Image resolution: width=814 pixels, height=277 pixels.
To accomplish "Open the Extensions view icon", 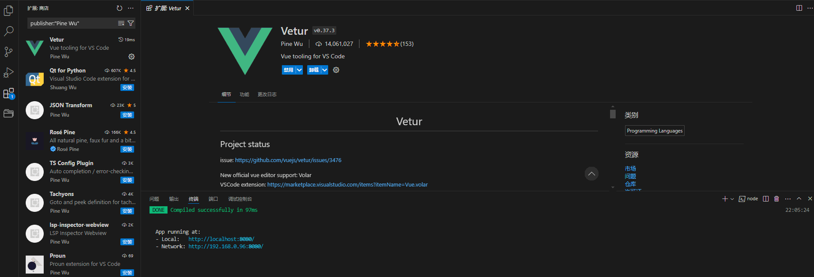I will (9, 93).
